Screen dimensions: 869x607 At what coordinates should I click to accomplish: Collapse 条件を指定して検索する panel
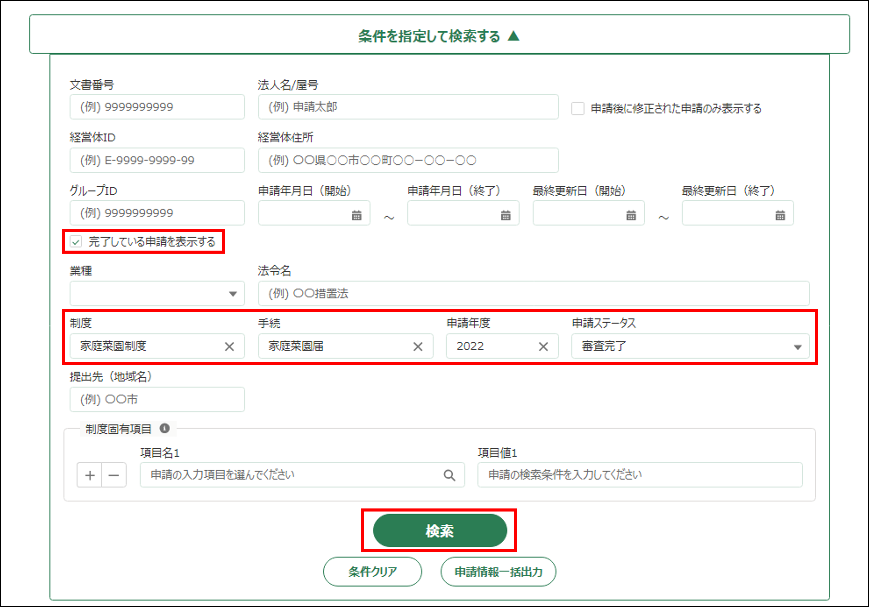(x=439, y=36)
